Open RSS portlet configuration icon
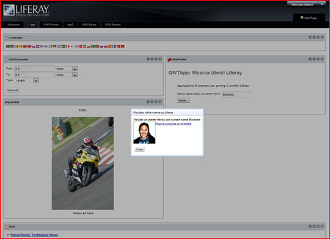330x239 pixels. click(x=310, y=226)
